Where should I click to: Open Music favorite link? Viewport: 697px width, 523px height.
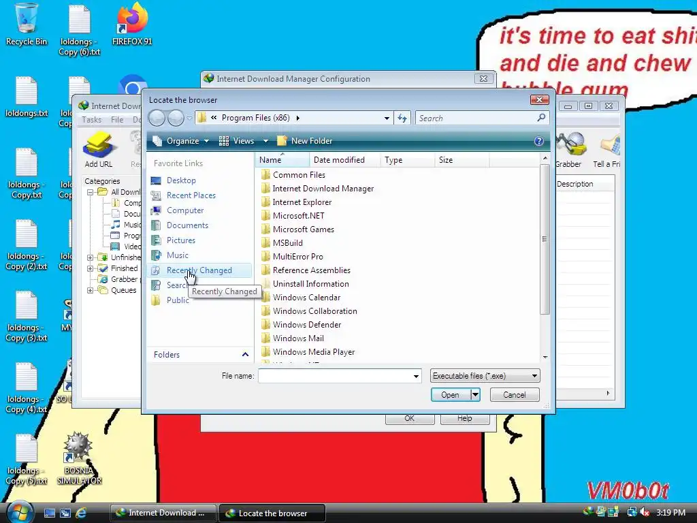(178, 255)
